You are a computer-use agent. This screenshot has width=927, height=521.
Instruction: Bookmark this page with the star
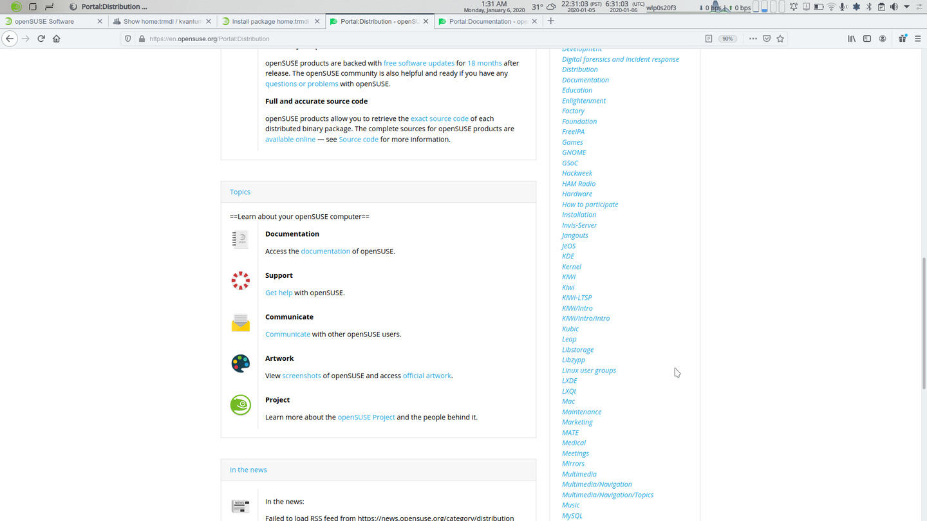pyautogui.click(x=780, y=39)
